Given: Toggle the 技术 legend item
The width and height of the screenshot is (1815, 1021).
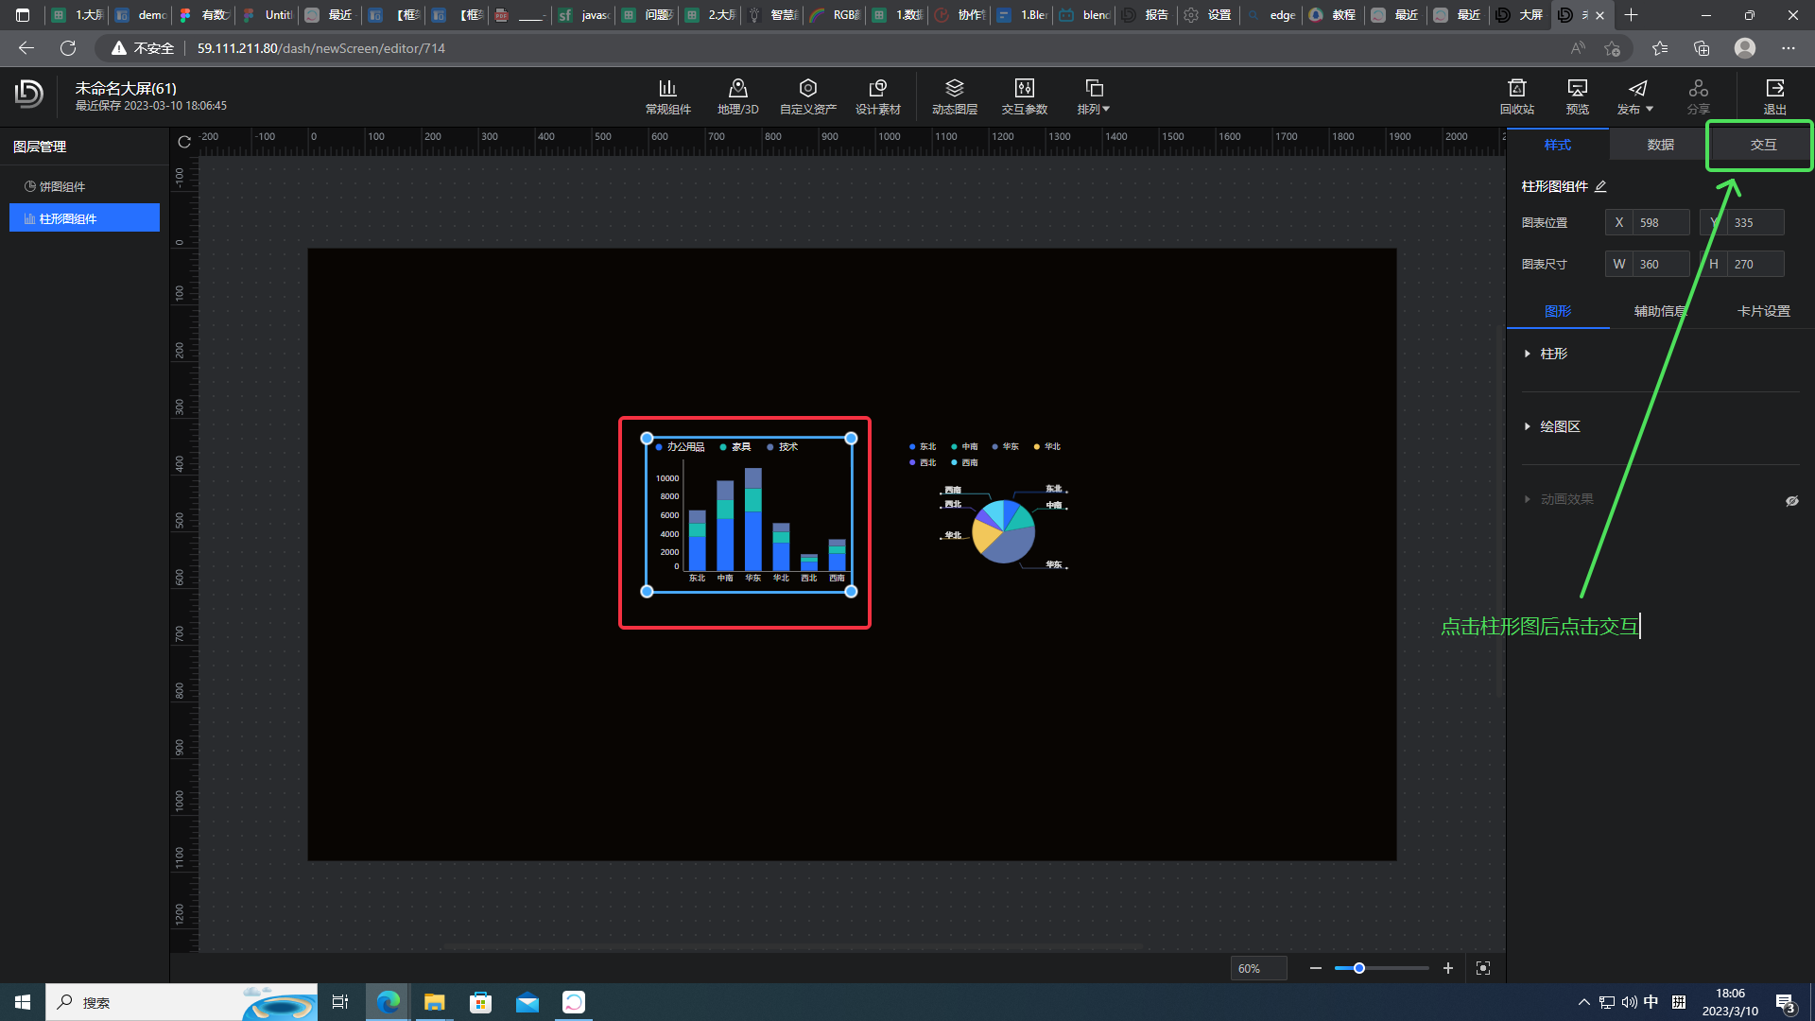Looking at the screenshot, I should click(x=783, y=447).
